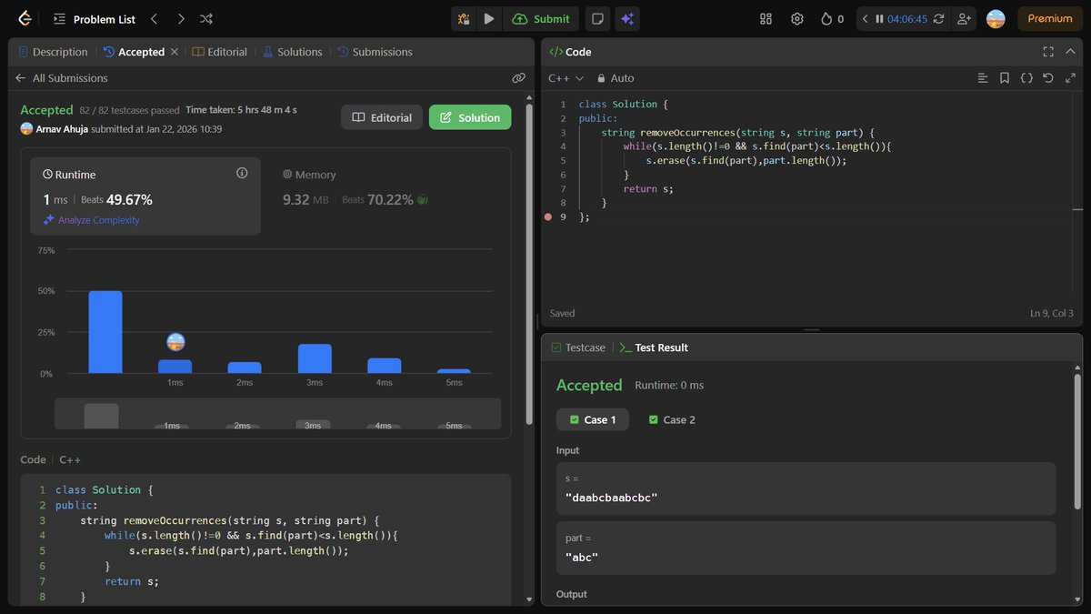Screen dimensions: 1091x614
Task: Click the curly braces icon in editor
Action: [x=1026, y=78]
